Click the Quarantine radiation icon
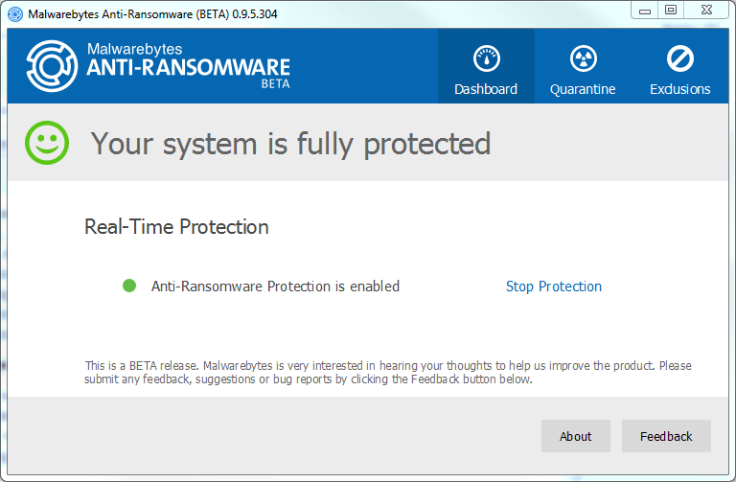The width and height of the screenshot is (736, 482). click(582, 59)
